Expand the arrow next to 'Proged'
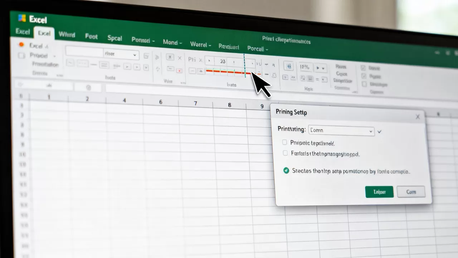This screenshot has height=258, width=458. [x=55, y=56]
